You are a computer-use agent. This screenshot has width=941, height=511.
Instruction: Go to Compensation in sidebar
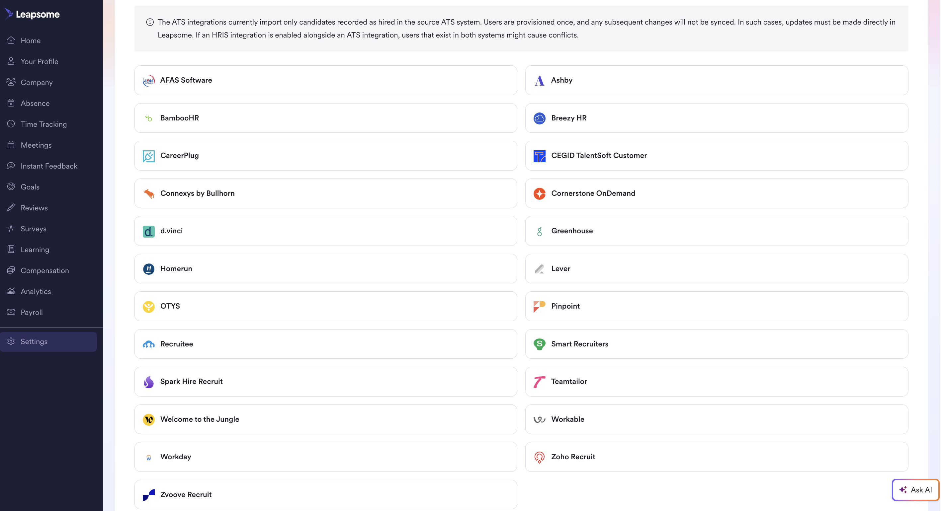[x=44, y=270]
